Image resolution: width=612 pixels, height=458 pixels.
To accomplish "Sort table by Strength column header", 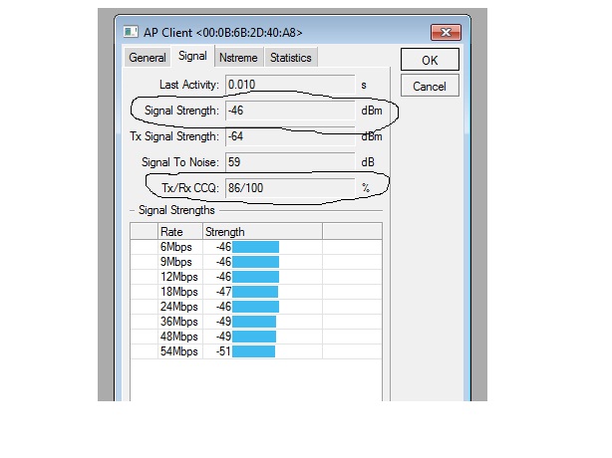I will click(x=263, y=232).
